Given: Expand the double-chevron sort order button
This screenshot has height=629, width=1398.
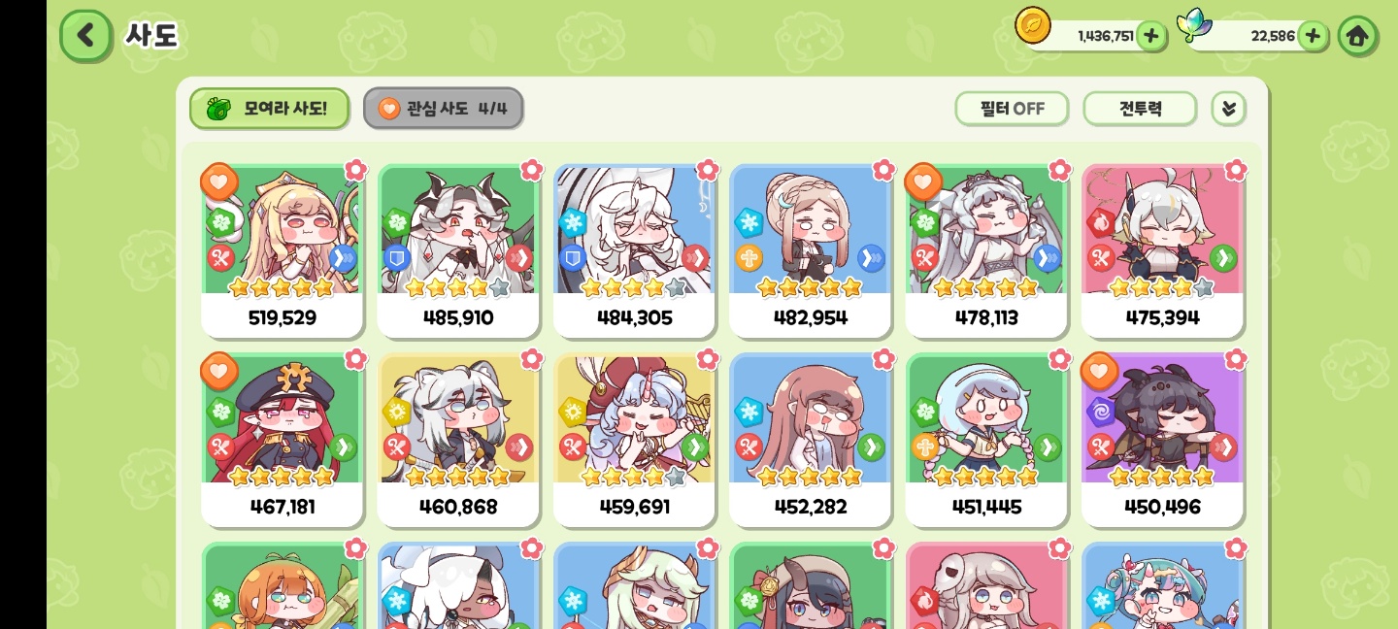Looking at the screenshot, I should click(x=1228, y=109).
